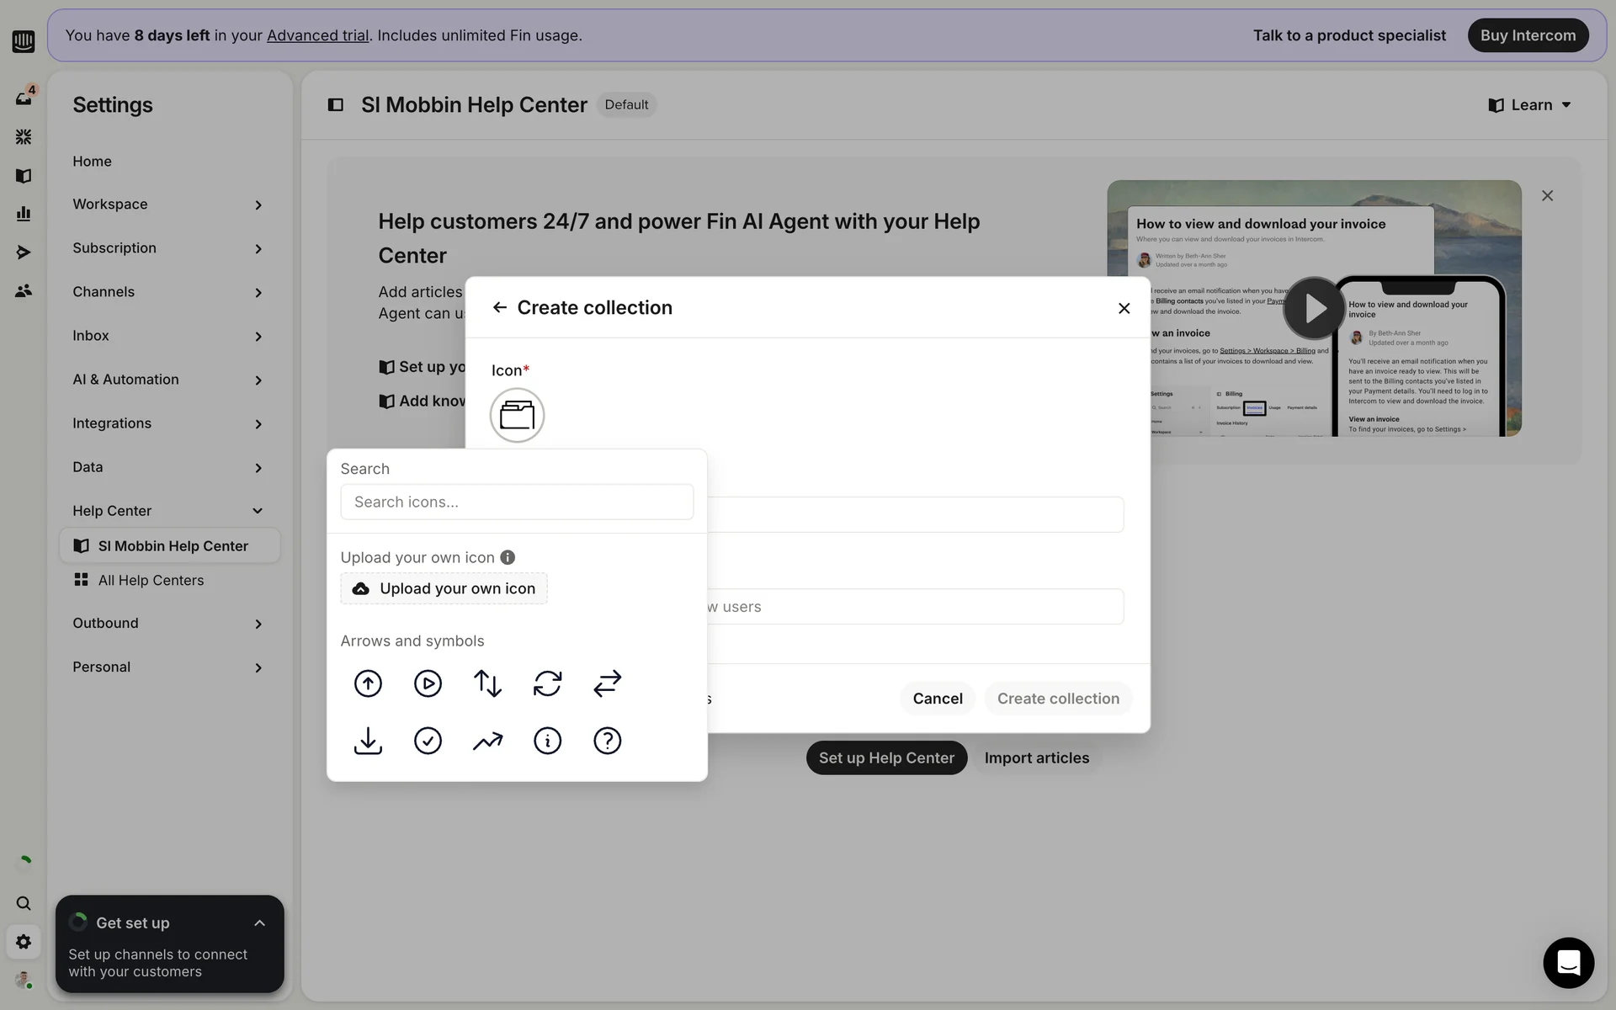Collapse the Get set up panel
The height and width of the screenshot is (1010, 1616).
click(259, 923)
